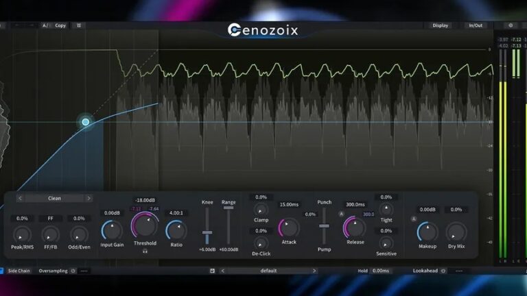Viewport: 527px width, 296px height.
Task: Click the Tight knob
Action: 386,210
